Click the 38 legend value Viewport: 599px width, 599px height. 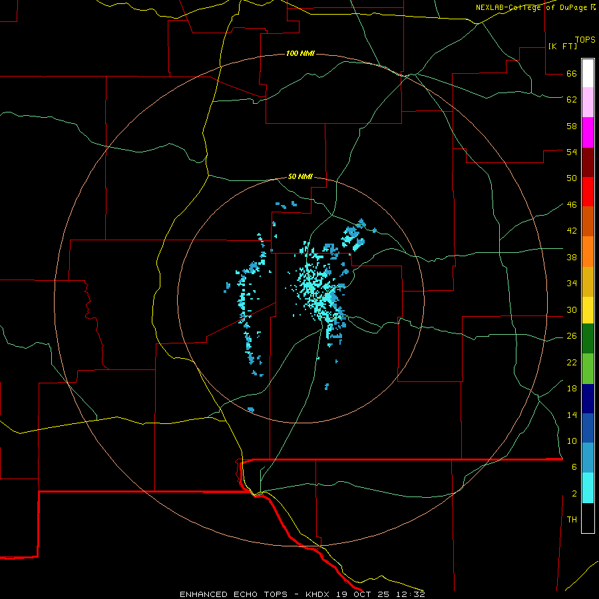[x=572, y=257]
